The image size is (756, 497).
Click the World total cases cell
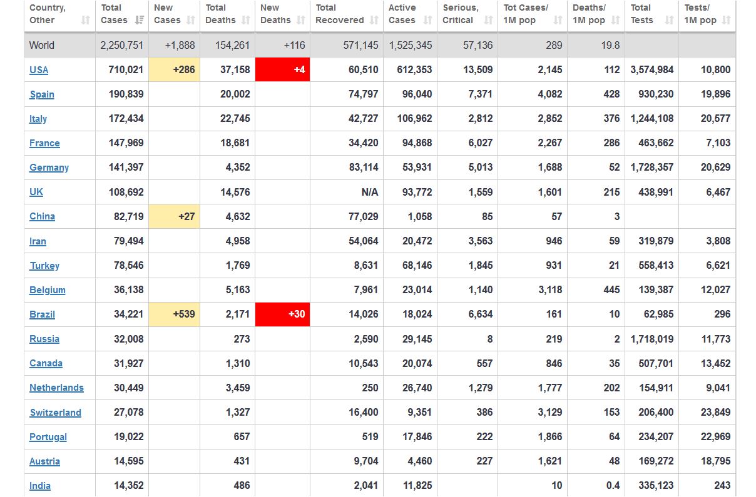coord(121,46)
